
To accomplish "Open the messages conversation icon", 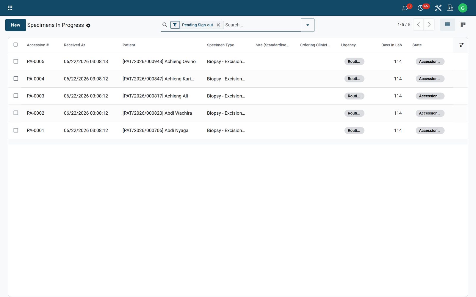I will tap(405, 8).
